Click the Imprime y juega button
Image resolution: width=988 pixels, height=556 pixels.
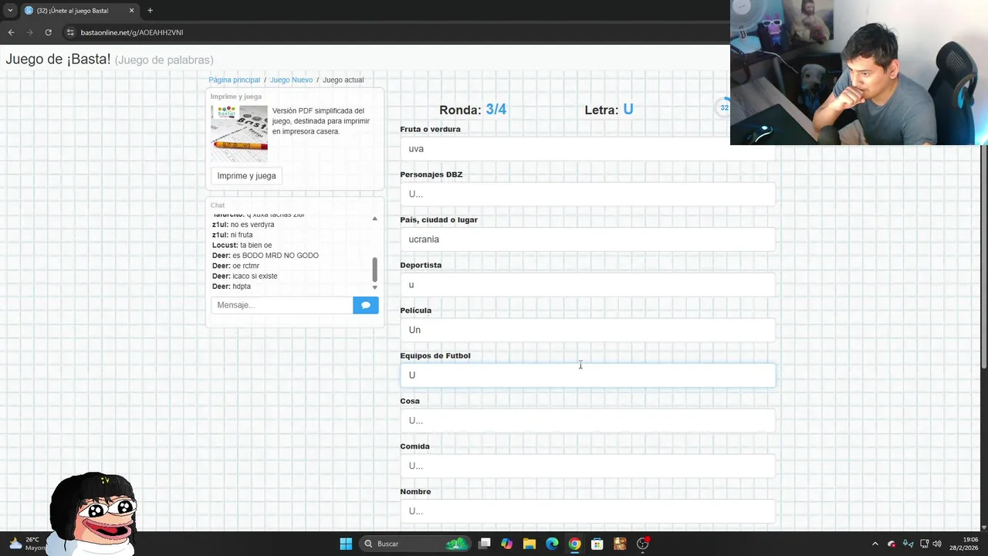coord(246,176)
